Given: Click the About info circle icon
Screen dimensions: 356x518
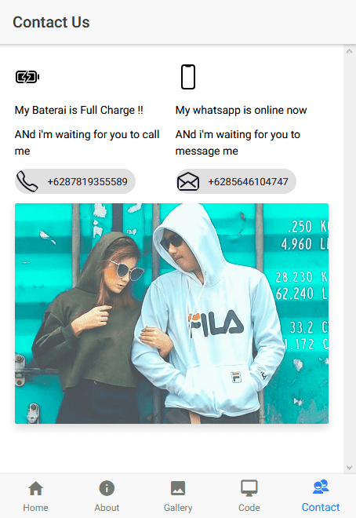Looking at the screenshot, I should 107,488.
